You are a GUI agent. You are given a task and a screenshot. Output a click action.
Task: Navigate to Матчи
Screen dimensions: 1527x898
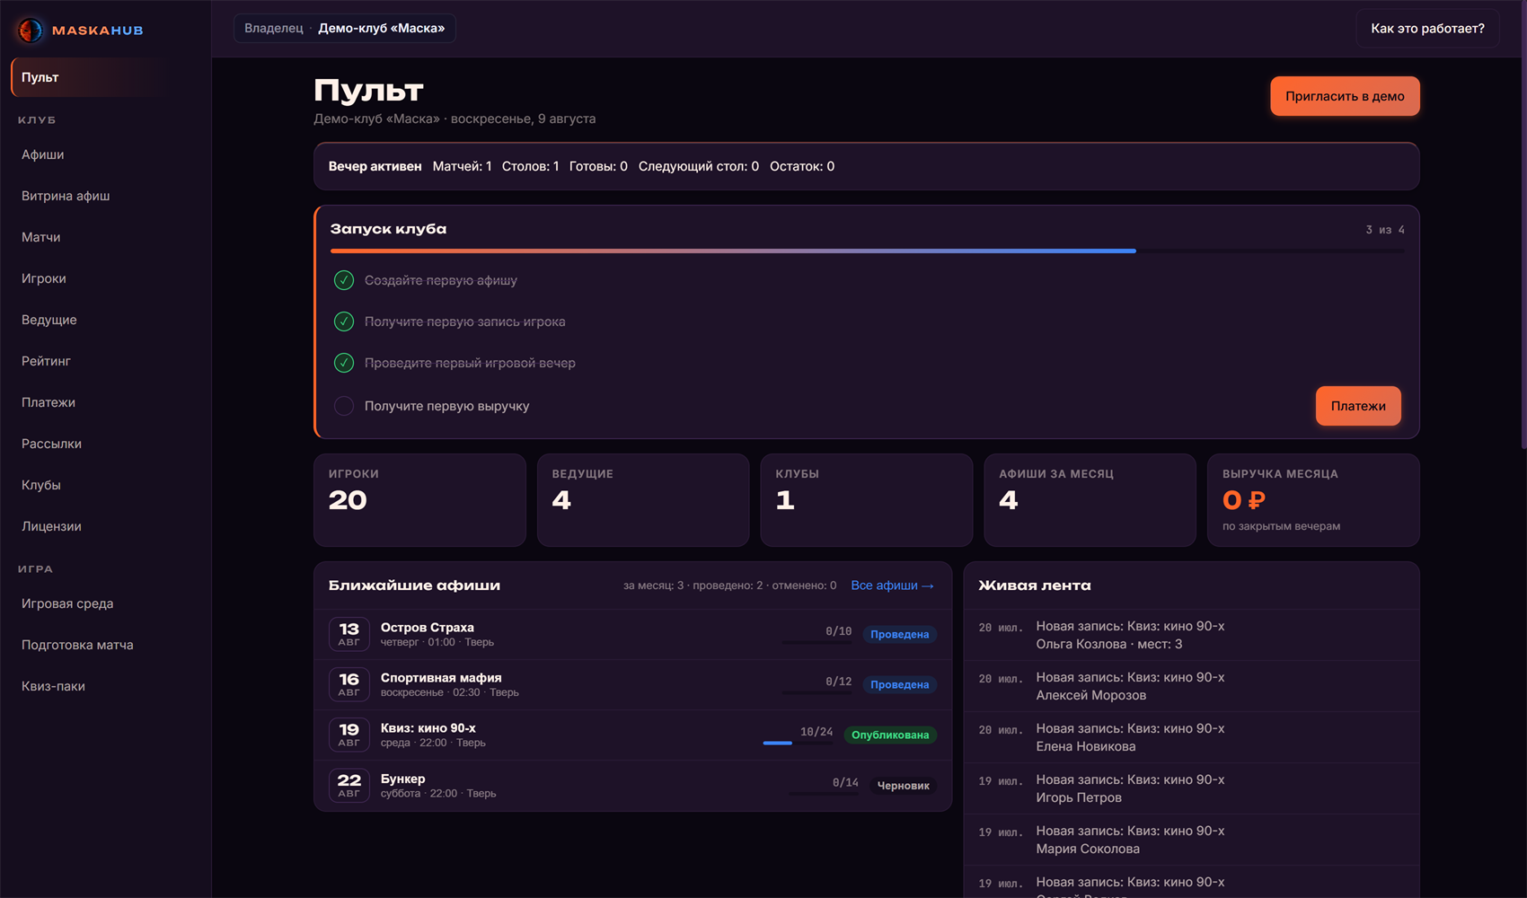[x=105, y=237]
